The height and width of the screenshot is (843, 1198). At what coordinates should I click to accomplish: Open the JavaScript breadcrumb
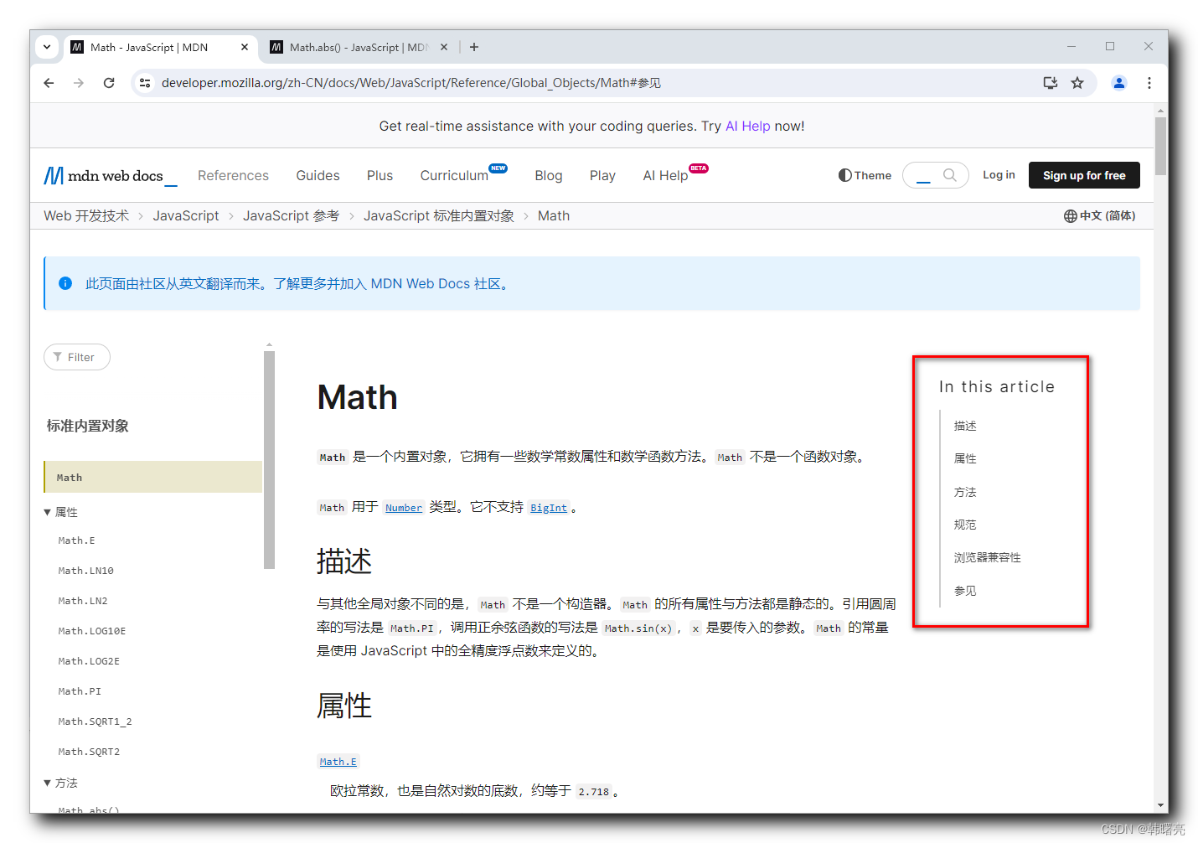[185, 216]
